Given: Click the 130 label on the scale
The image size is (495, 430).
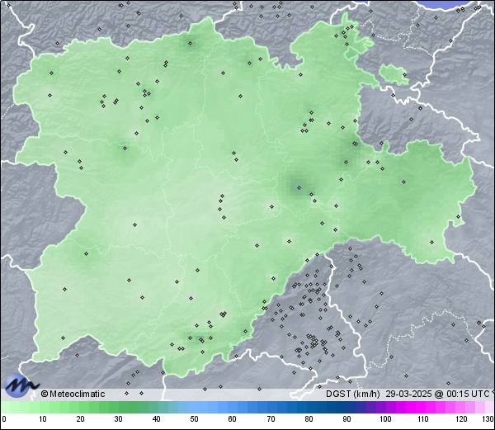Looking at the screenshot, I should click(x=488, y=419).
